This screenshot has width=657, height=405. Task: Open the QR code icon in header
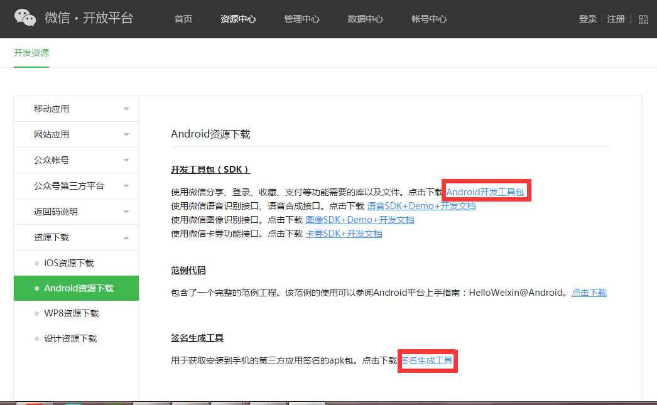(x=643, y=19)
